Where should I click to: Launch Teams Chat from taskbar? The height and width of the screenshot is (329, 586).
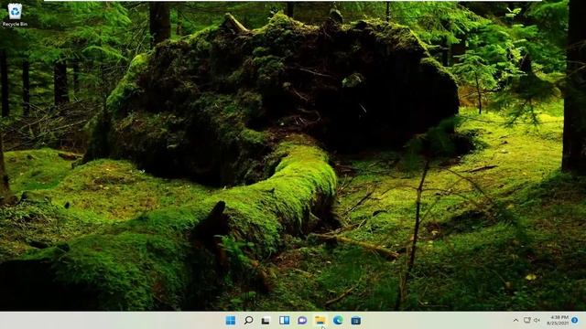[302, 320]
